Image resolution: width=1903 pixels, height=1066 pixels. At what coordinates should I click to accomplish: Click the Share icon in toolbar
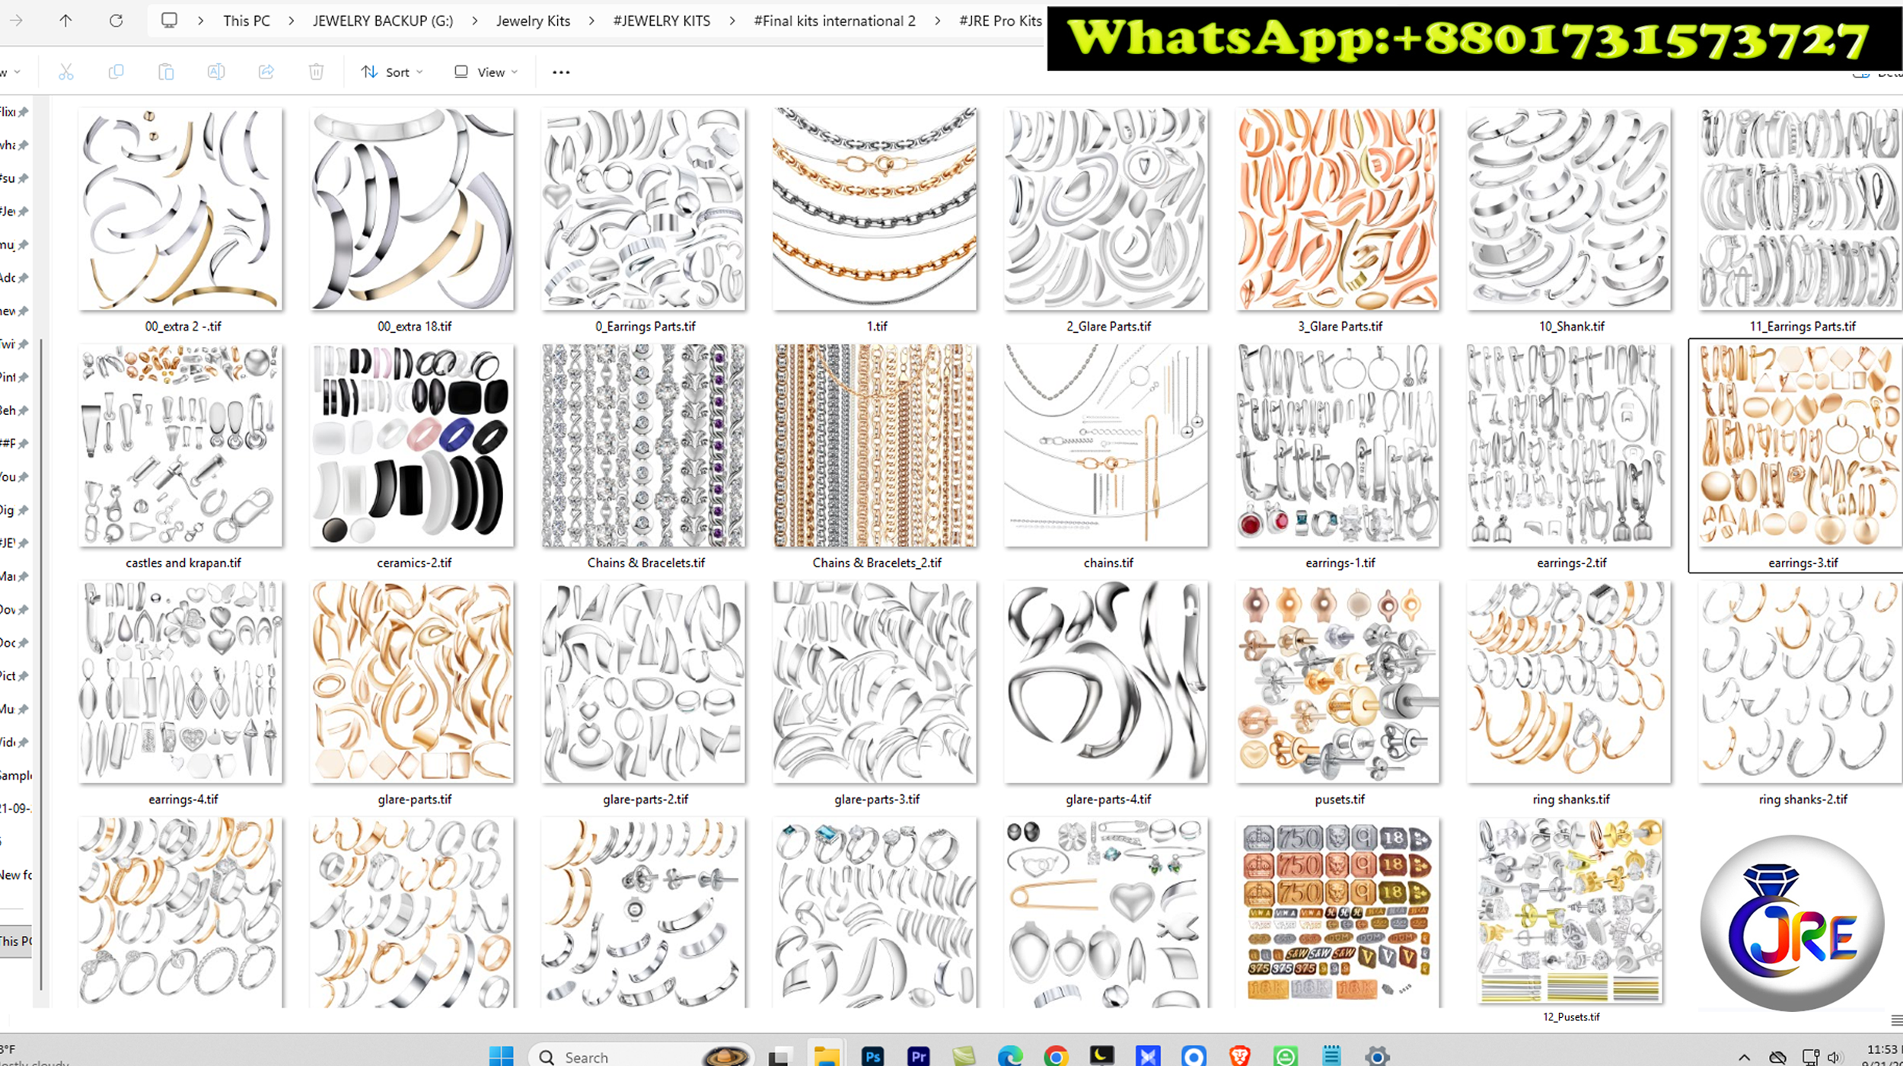click(266, 72)
